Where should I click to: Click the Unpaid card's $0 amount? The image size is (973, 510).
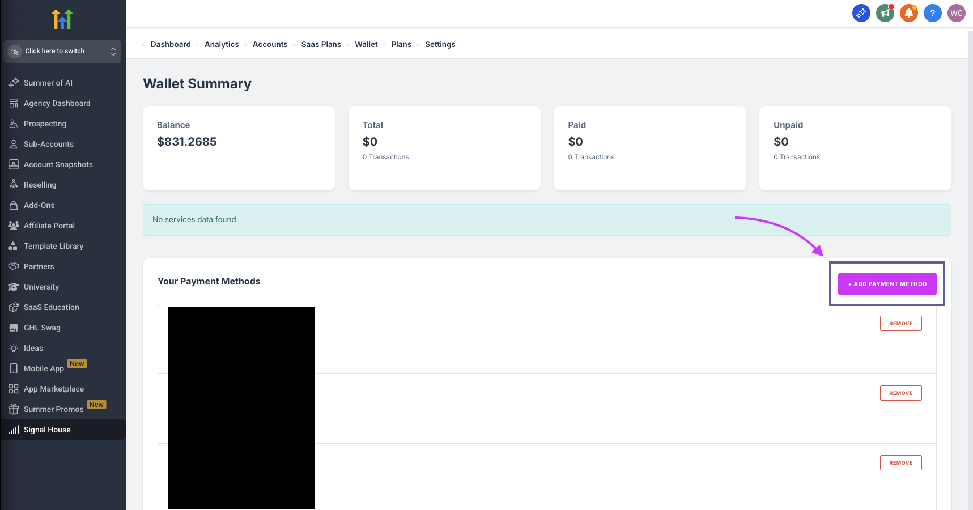coord(781,142)
